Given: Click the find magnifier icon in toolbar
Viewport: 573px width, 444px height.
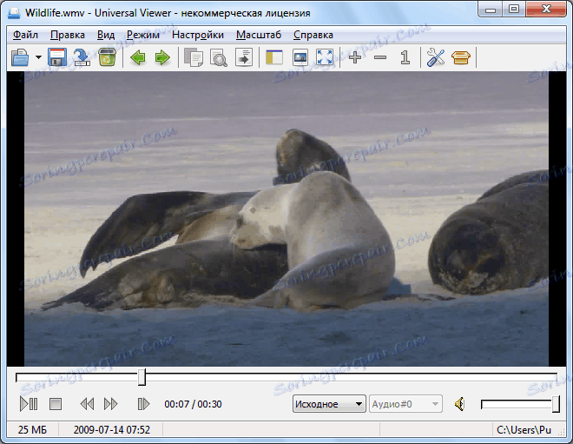Looking at the screenshot, I should [x=219, y=58].
